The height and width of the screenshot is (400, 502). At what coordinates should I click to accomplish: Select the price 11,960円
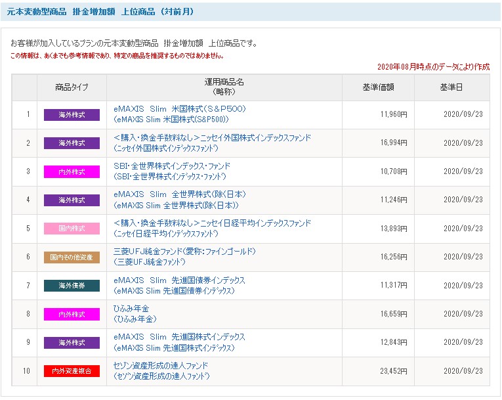[394, 114]
